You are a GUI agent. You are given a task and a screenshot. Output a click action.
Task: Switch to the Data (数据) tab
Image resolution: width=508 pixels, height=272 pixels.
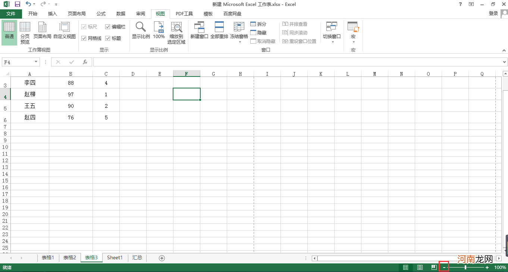pyautogui.click(x=121, y=14)
